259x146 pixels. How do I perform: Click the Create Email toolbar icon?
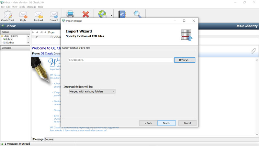[x=7, y=16]
